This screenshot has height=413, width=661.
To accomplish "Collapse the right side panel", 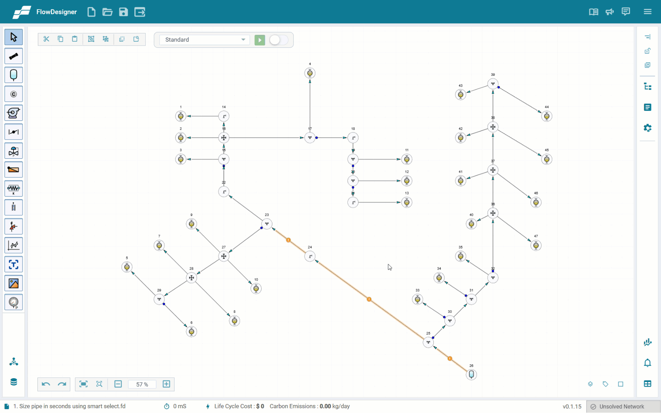I will 647,37.
